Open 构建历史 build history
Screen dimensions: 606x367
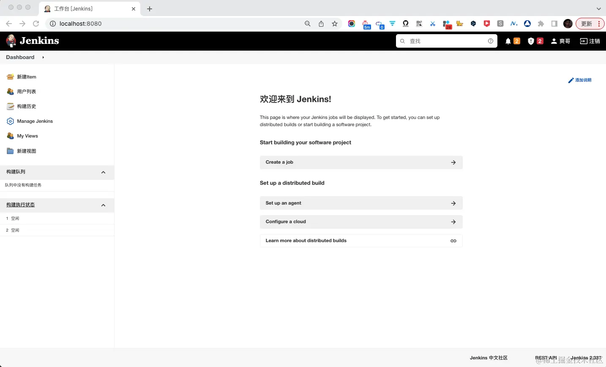27,106
